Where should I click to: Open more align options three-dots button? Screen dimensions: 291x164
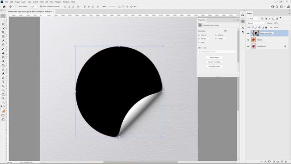[x=104, y=6]
